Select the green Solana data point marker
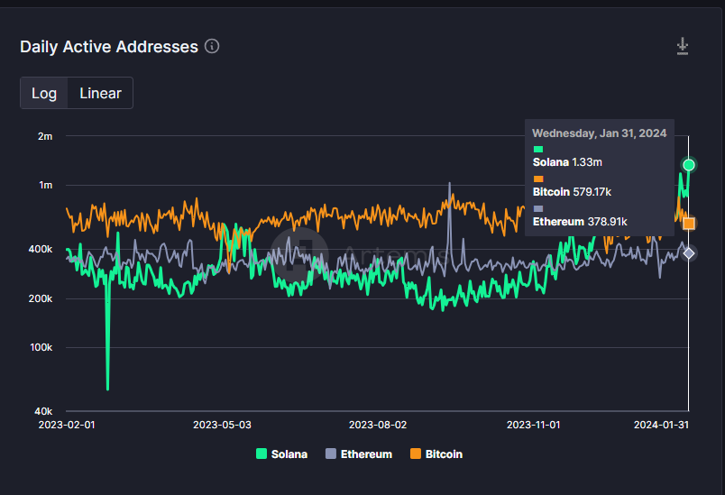The width and height of the screenshot is (725, 495). [x=689, y=165]
